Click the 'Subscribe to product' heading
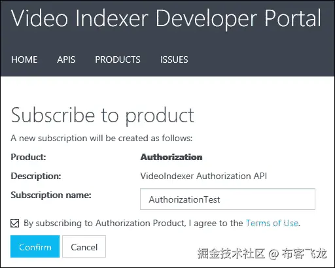This screenshot has width=335, height=268. coord(102,116)
